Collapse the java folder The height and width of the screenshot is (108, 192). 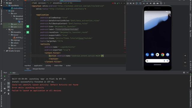tap(7, 11)
